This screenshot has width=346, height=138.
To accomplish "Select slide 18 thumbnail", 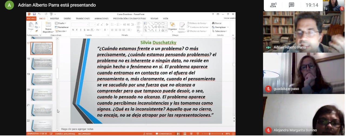I will coord(42,64).
